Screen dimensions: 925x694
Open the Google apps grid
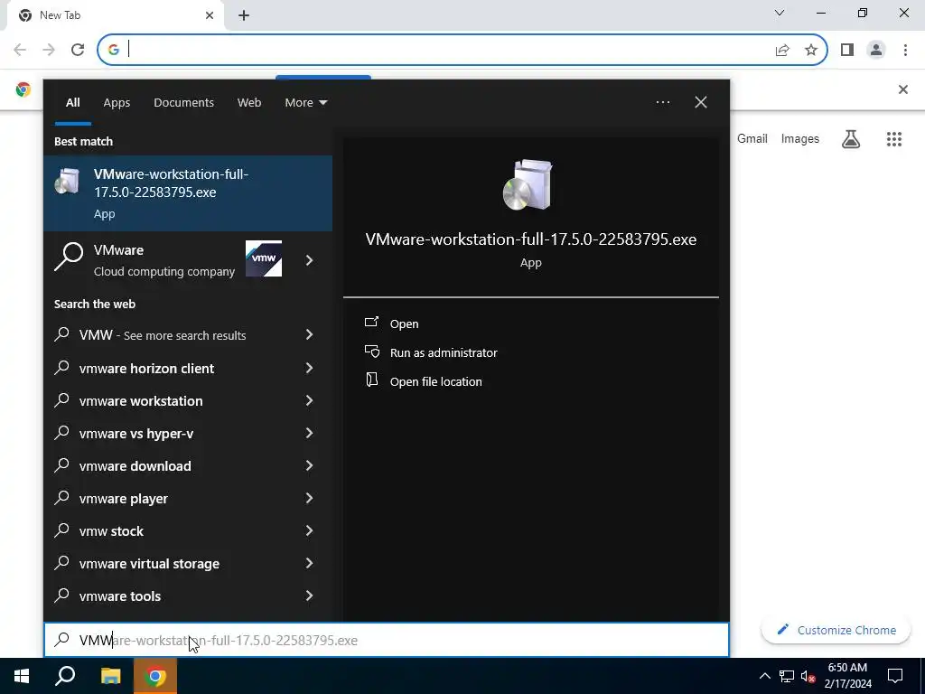(x=893, y=139)
